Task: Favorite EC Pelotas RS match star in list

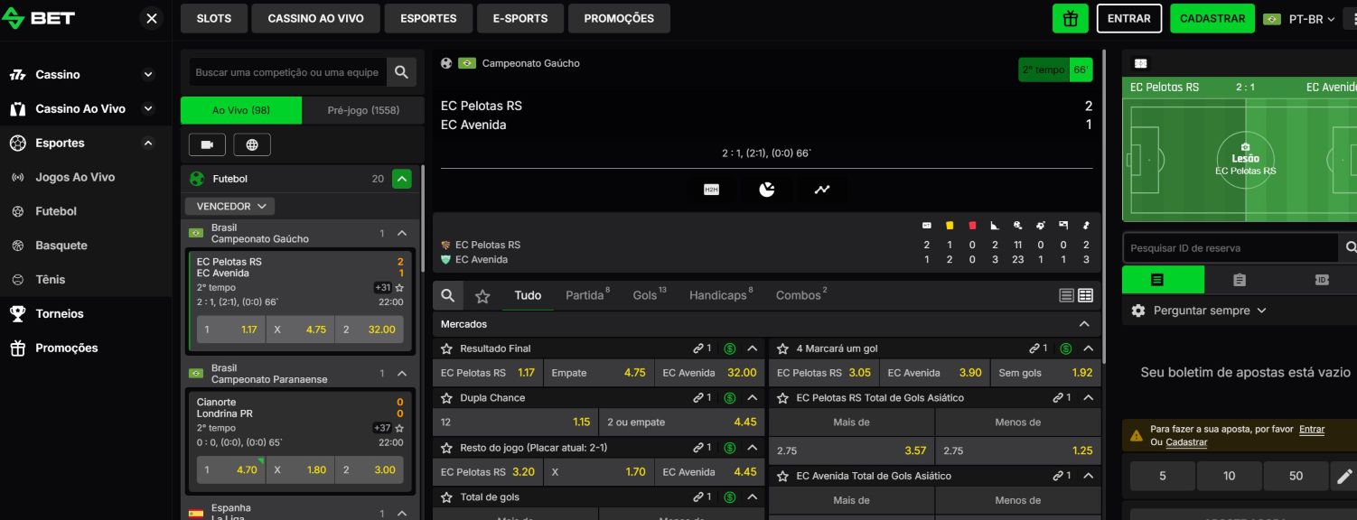Action: (399, 288)
